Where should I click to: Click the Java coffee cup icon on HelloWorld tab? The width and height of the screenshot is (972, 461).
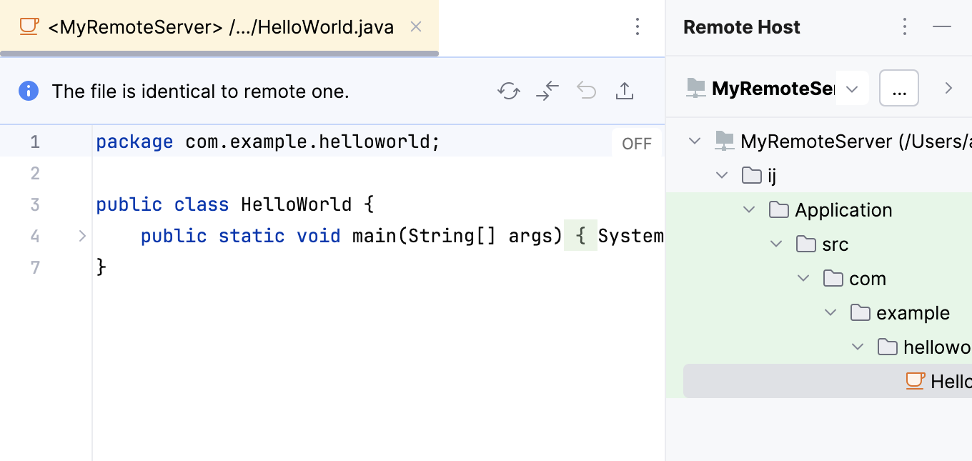click(x=29, y=26)
